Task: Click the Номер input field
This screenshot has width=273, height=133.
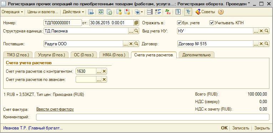Action: pos(63,22)
